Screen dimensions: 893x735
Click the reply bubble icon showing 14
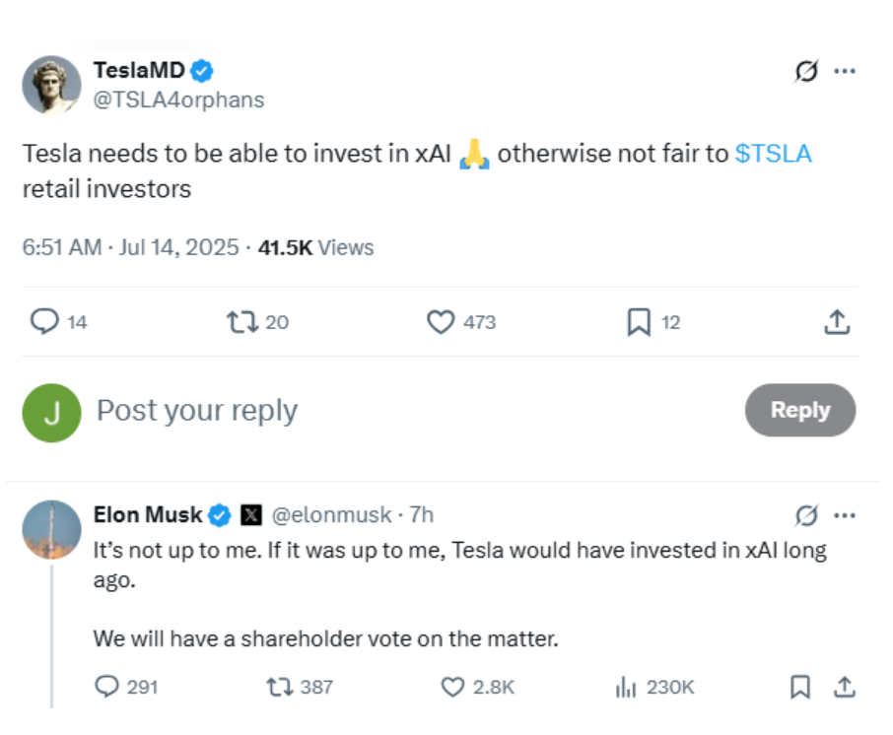pyautogui.click(x=44, y=321)
